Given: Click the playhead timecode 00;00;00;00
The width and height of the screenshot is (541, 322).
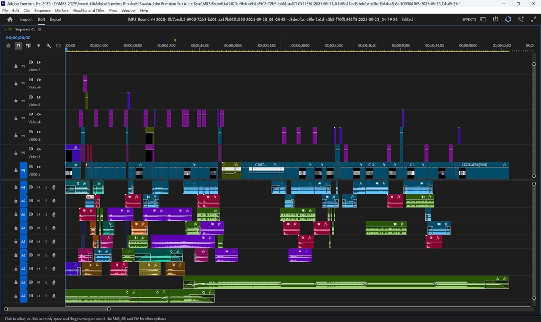Looking at the screenshot, I should 19,38.
